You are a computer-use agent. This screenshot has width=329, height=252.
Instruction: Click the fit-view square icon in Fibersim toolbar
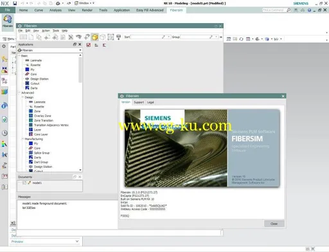(x=111, y=37)
